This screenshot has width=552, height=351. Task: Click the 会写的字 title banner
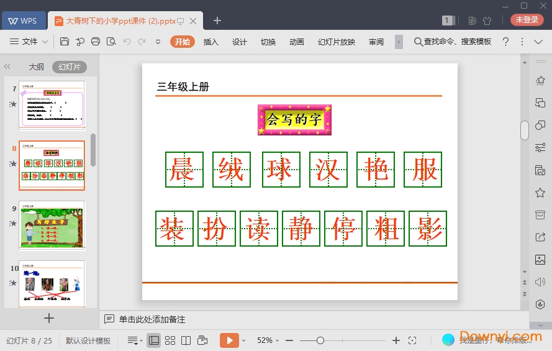pyautogui.click(x=295, y=120)
